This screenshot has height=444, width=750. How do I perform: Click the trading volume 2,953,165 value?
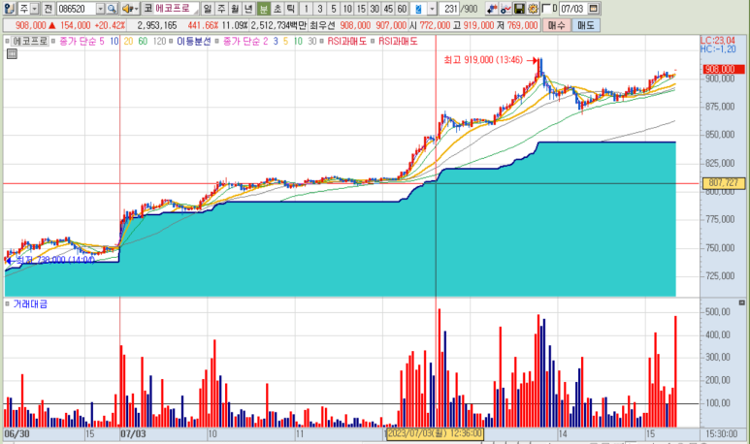pos(157,25)
